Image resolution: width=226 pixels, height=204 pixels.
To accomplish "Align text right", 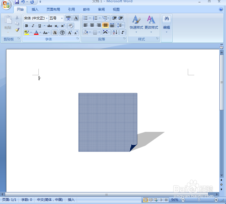I will 99,25.
